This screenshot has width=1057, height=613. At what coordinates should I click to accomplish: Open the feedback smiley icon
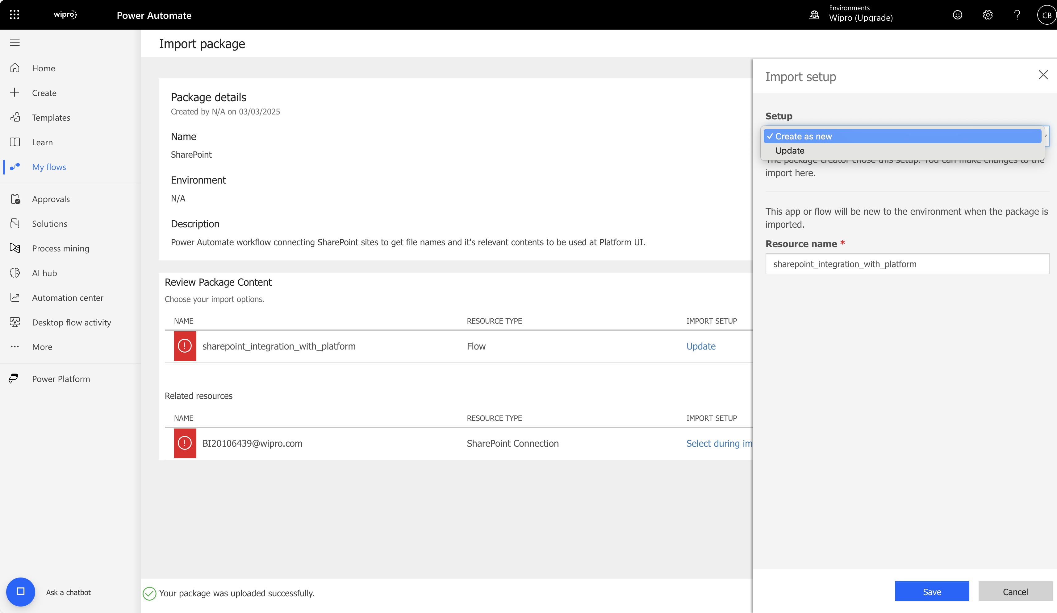958,15
